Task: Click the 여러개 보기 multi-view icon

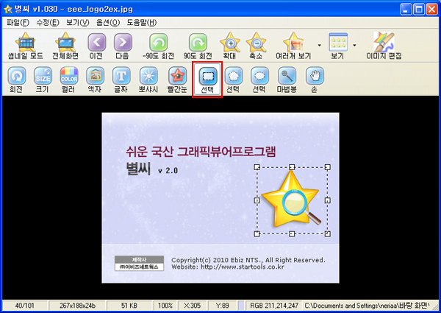Action: [293, 46]
